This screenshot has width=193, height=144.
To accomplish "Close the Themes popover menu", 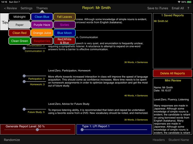I will (x=42, y=8).
